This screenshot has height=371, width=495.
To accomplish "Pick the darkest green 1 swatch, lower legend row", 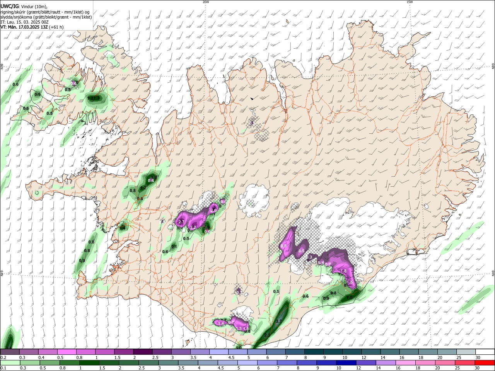I will pos(89,362).
